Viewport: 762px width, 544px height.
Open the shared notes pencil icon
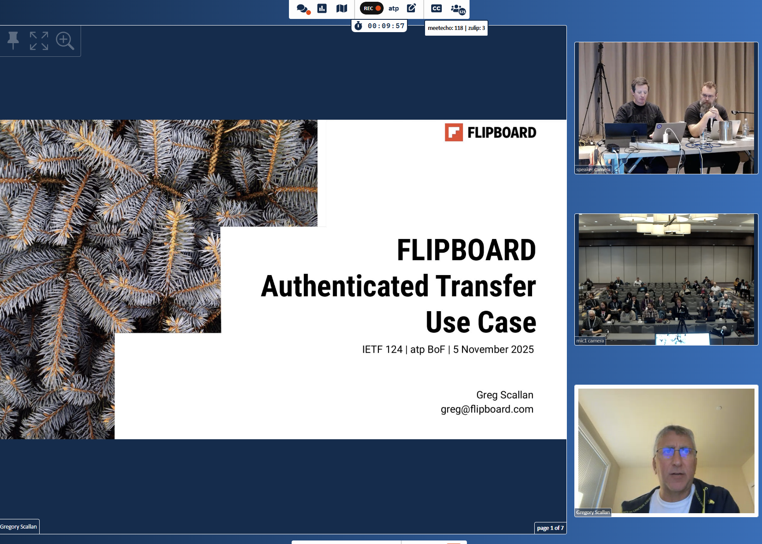pyautogui.click(x=411, y=8)
